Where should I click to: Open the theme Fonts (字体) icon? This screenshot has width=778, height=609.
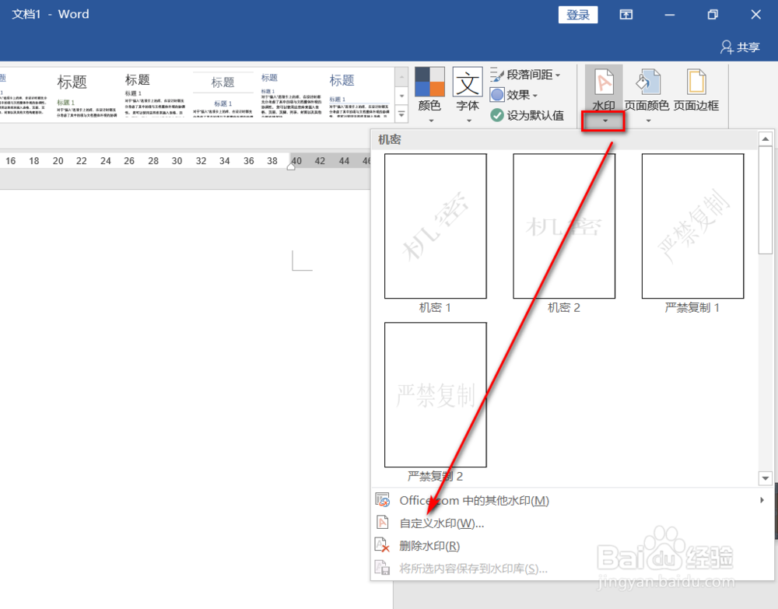coord(468,82)
